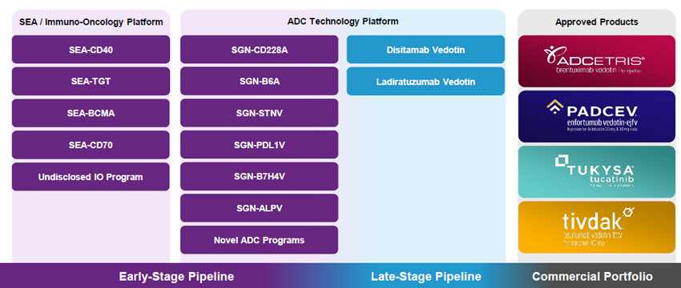Click the Early-Stage Pipeline bar label
Screen dimensions: 681x288
coord(176,276)
